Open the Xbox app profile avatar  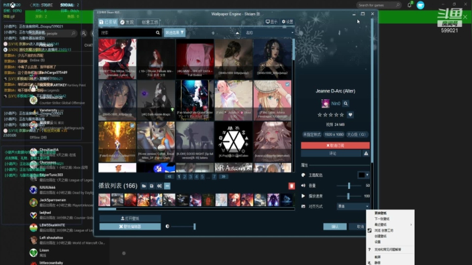pyautogui.click(x=420, y=5)
